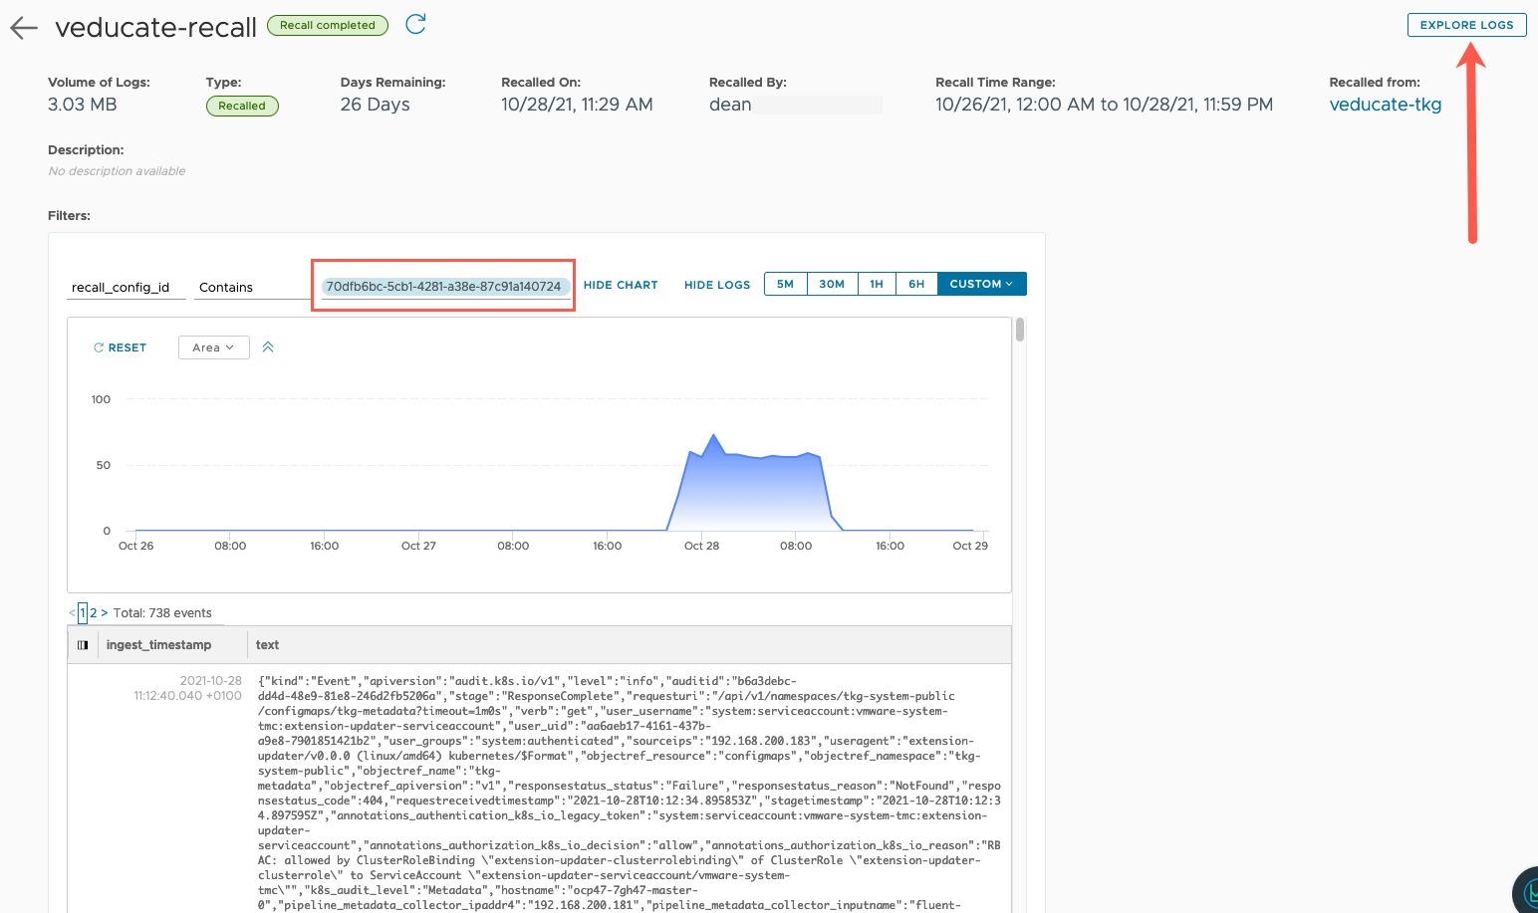Click the Recalled type badge
This screenshot has width=1538, height=913.
pyautogui.click(x=242, y=106)
